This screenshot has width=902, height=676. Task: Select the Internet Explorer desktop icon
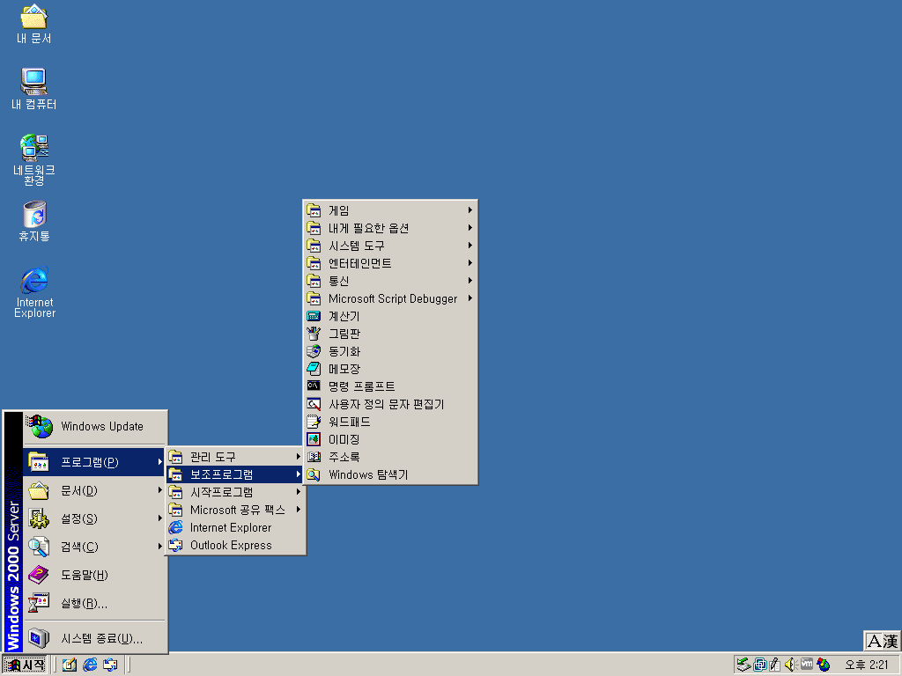pyautogui.click(x=34, y=291)
